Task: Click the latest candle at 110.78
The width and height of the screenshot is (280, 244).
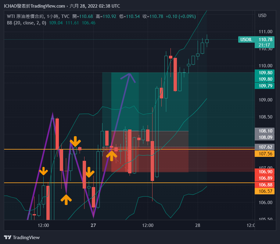Action: tap(207, 41)
